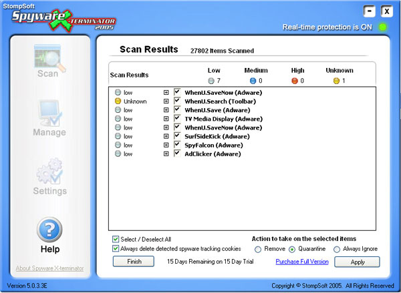Select the AdClicker (Adware) row text
The height and width of the screenshot is (293, 401).
tap(213, 154)
